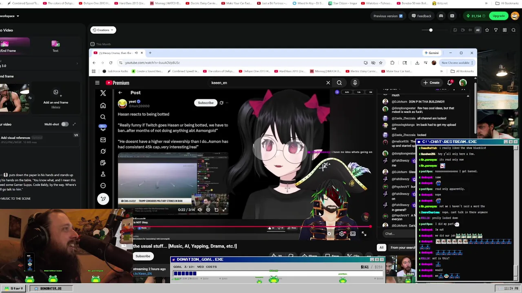Image resolution: width=522 pixels, height=293 pixels.
Task: Open the Discord icon in Kling header
Action: click(441, 16)
